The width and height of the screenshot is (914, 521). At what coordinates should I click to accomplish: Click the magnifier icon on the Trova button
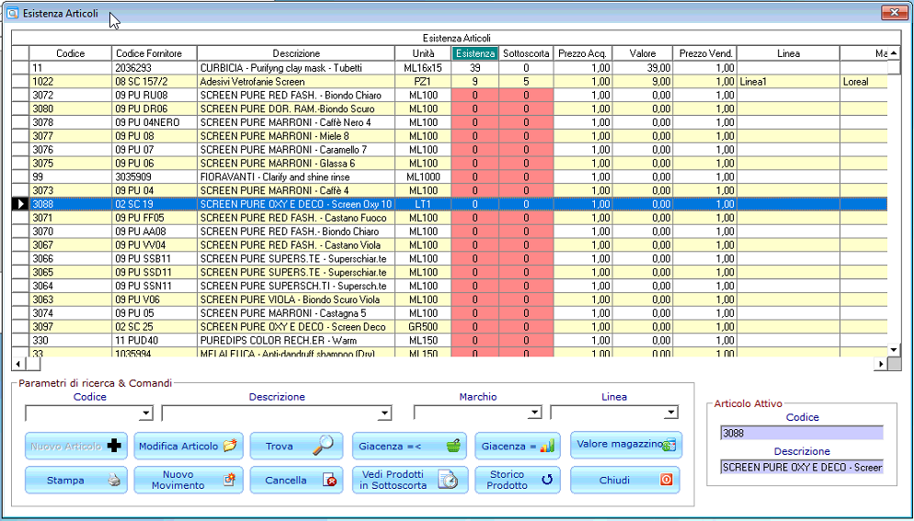point(323,446)
